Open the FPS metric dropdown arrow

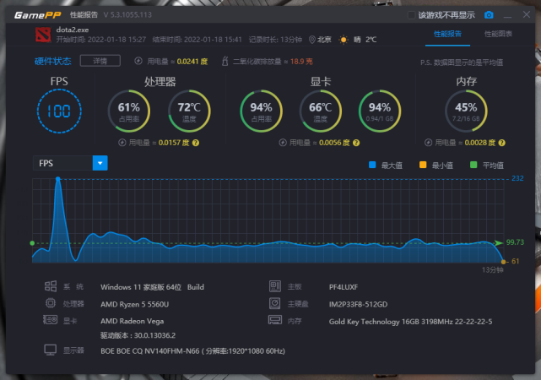100,163
